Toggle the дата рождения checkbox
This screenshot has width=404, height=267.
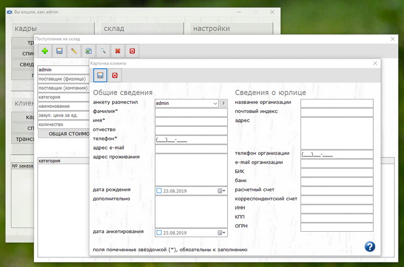coord(159,191)
